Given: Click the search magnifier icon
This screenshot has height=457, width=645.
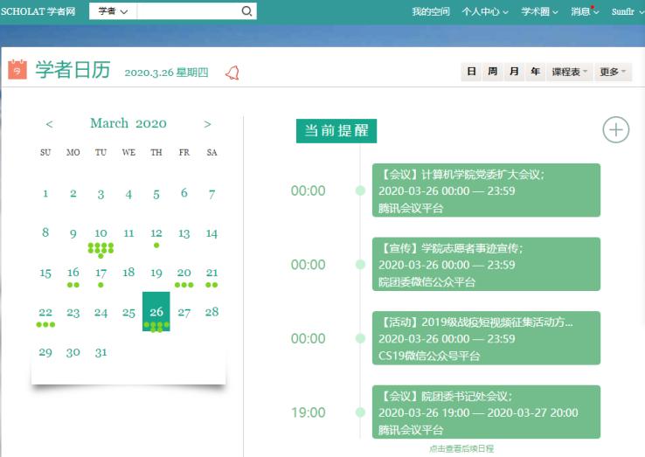Looking at the screenshot, I should (x=247, y=11).
